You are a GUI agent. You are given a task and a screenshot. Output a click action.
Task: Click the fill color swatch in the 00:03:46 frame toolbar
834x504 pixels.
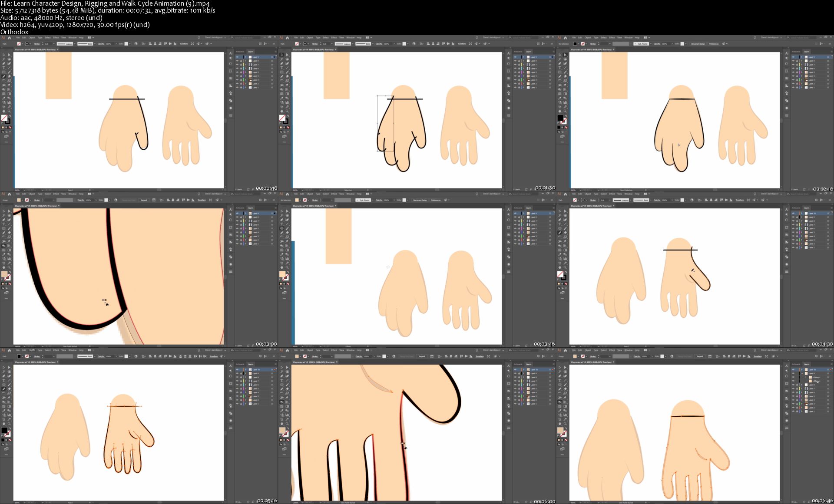click(x=282, y=274)
